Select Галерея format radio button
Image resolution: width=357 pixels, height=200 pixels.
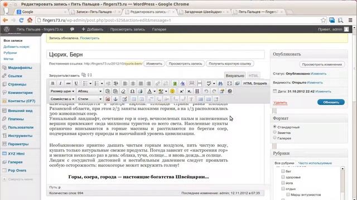click(x=274, y=137)
